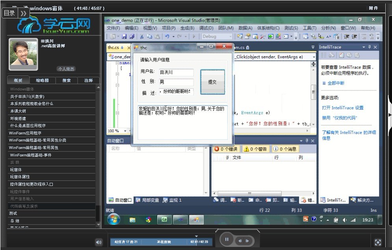This screenshot has height=250, width=392.
Task: Click the speaker volume icon in player bar
Action: pyautogui.click(x=98, y=242)
